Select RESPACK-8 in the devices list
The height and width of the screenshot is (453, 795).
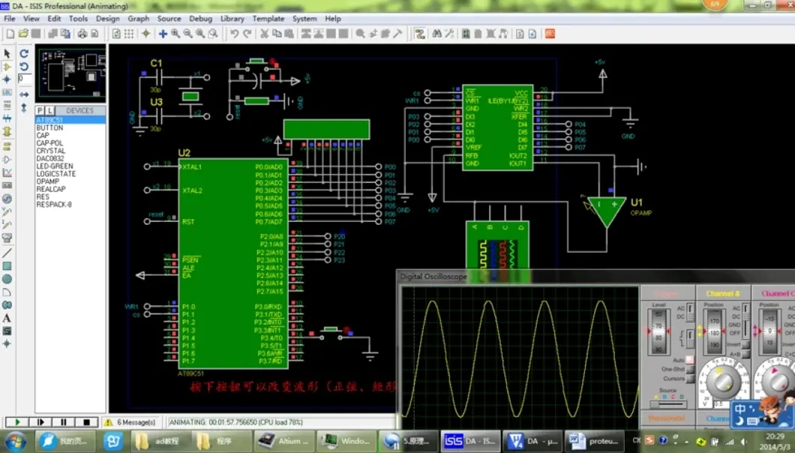pos(54,205)
